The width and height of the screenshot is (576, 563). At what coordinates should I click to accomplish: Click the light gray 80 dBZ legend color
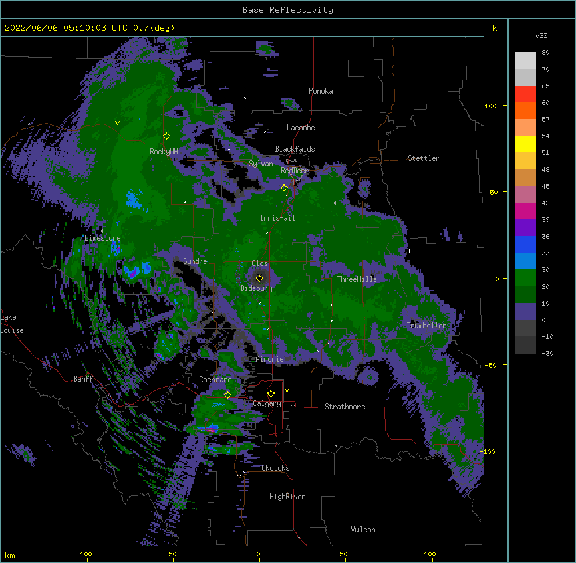525,60
